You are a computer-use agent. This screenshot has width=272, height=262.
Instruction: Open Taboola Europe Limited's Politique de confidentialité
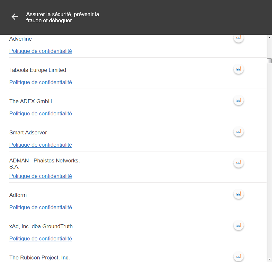[x=41, y=82]
